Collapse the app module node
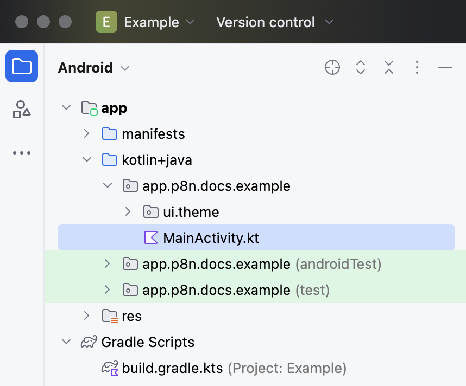 click(66, 108)
